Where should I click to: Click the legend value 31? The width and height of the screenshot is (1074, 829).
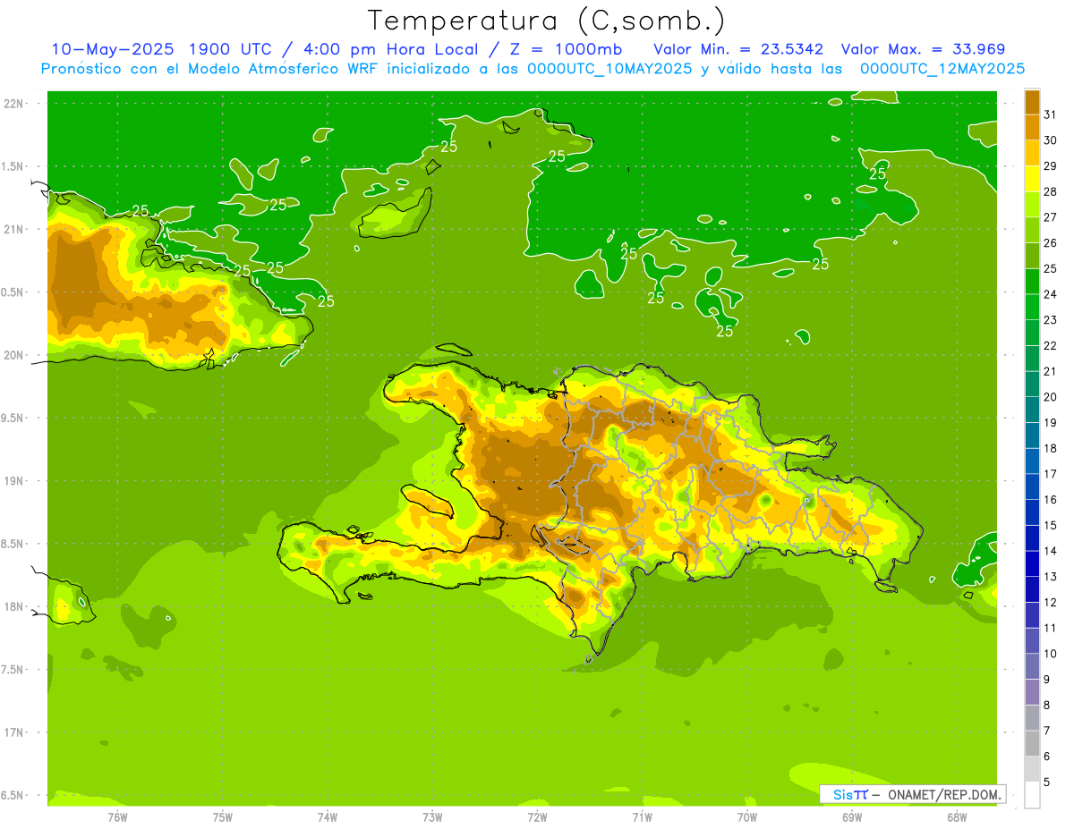point(1050,114)
